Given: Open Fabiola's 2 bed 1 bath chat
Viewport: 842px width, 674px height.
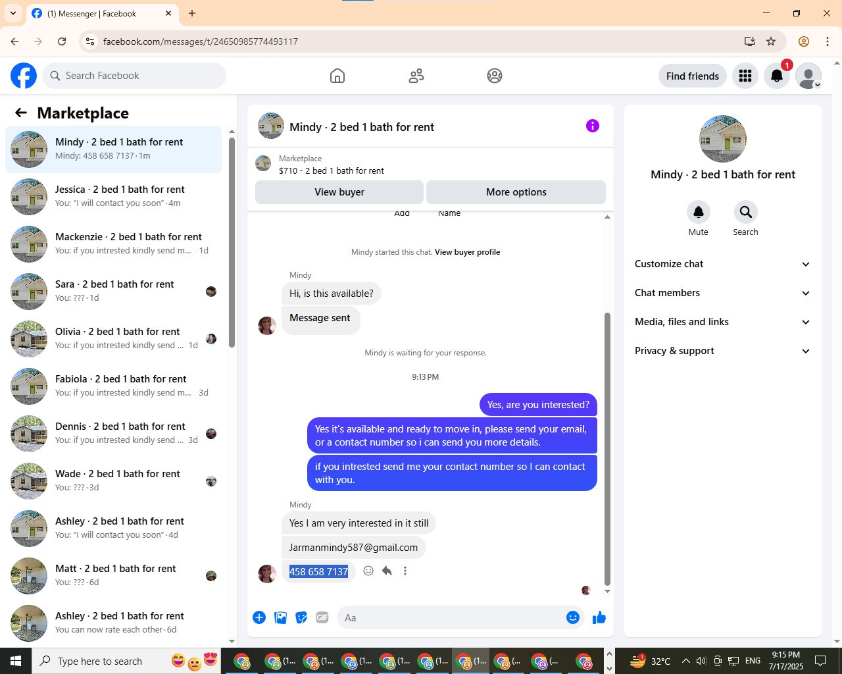Looking at the screenshot, I should coord(114,386).
